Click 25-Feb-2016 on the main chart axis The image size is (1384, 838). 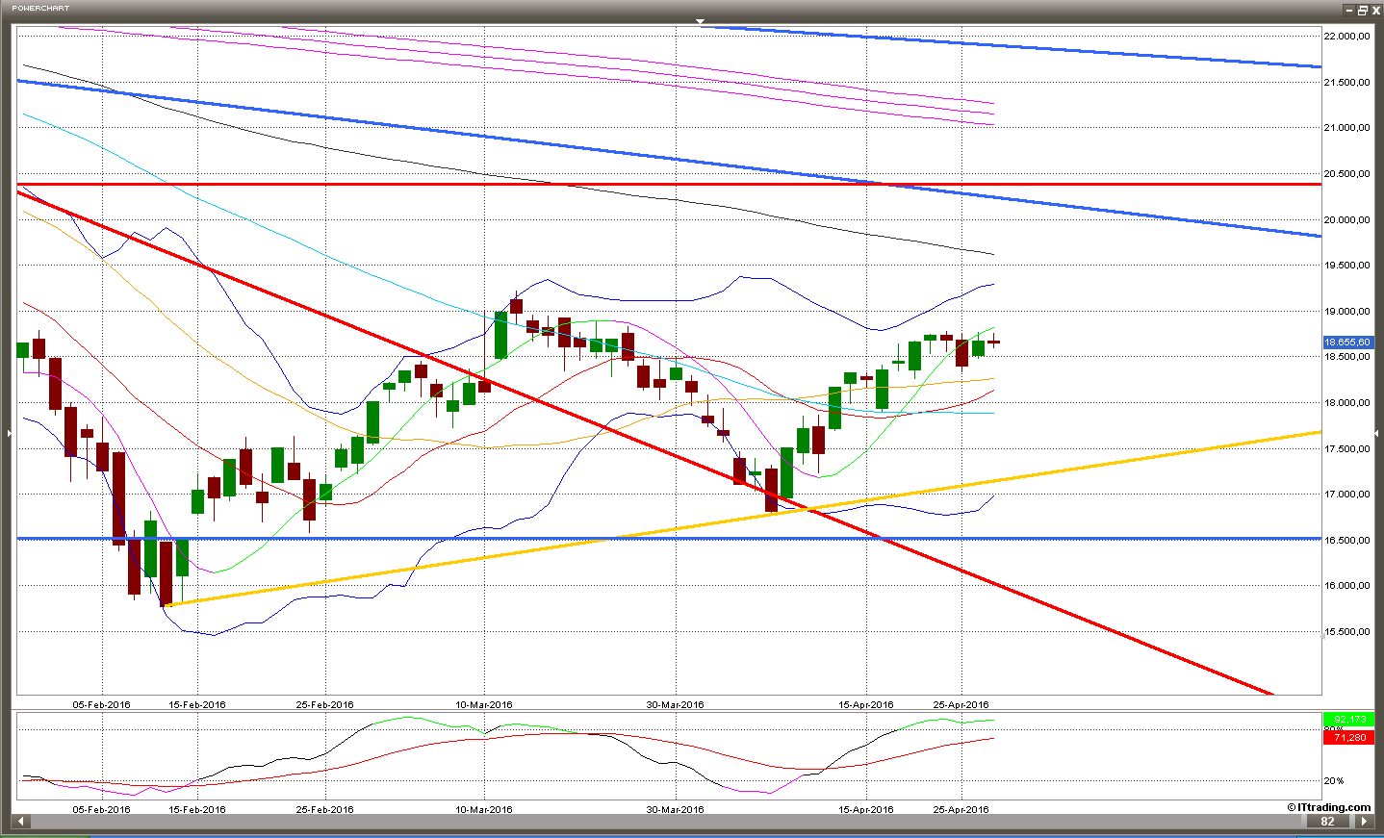pyautogui.click(x=325, y=704)
